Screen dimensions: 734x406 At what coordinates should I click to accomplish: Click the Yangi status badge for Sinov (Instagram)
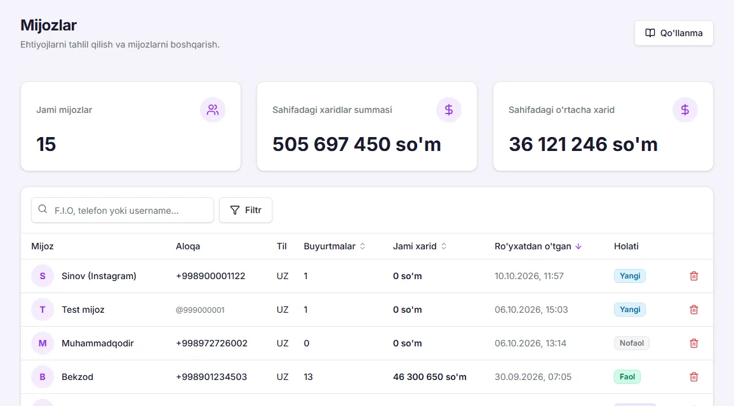630,276
